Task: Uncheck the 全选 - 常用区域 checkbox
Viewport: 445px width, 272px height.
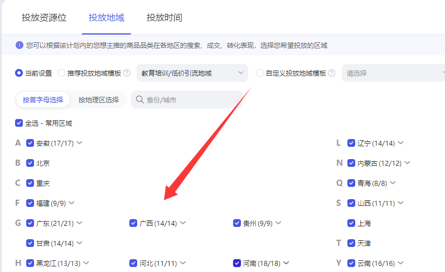Action: pos(19,123)
